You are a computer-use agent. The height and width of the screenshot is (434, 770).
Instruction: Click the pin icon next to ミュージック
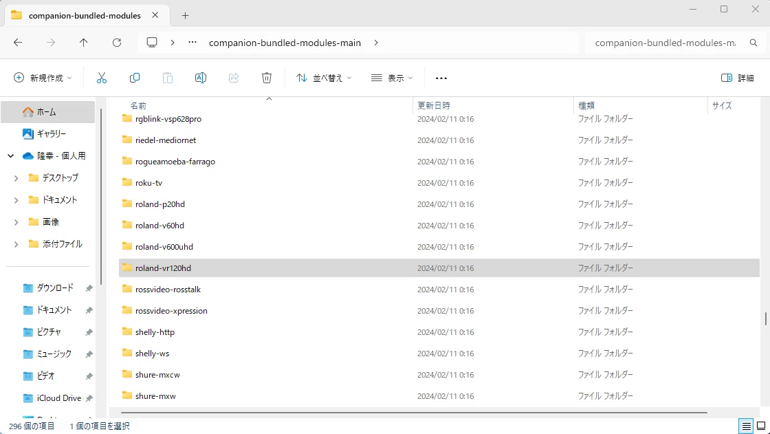(89, 354)
